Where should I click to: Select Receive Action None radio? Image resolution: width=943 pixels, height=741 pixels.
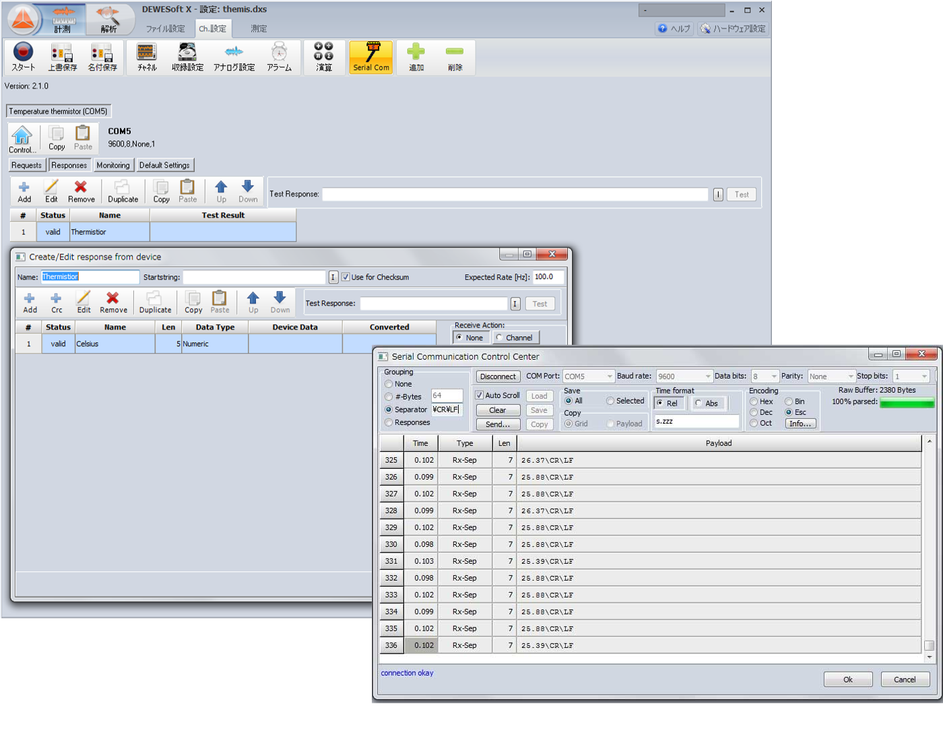pos(459,337)
